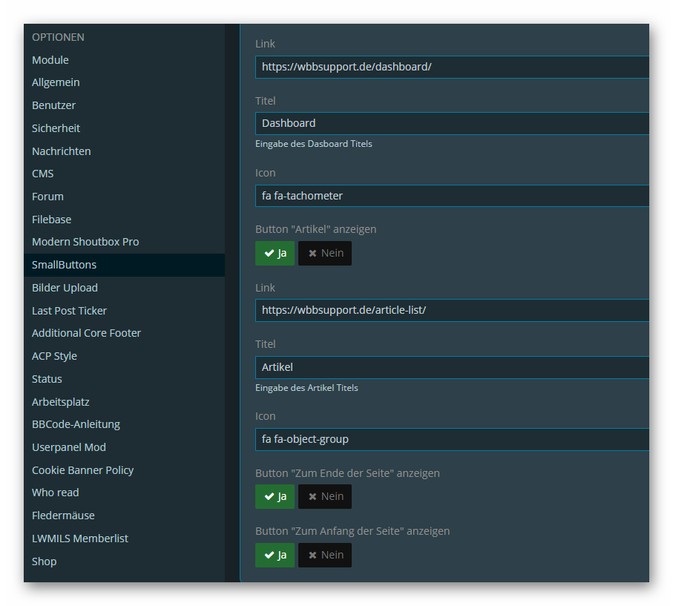Click the dashboard Link input field
The width and height of the screenshot is (673, 606).
click(451, 67)
